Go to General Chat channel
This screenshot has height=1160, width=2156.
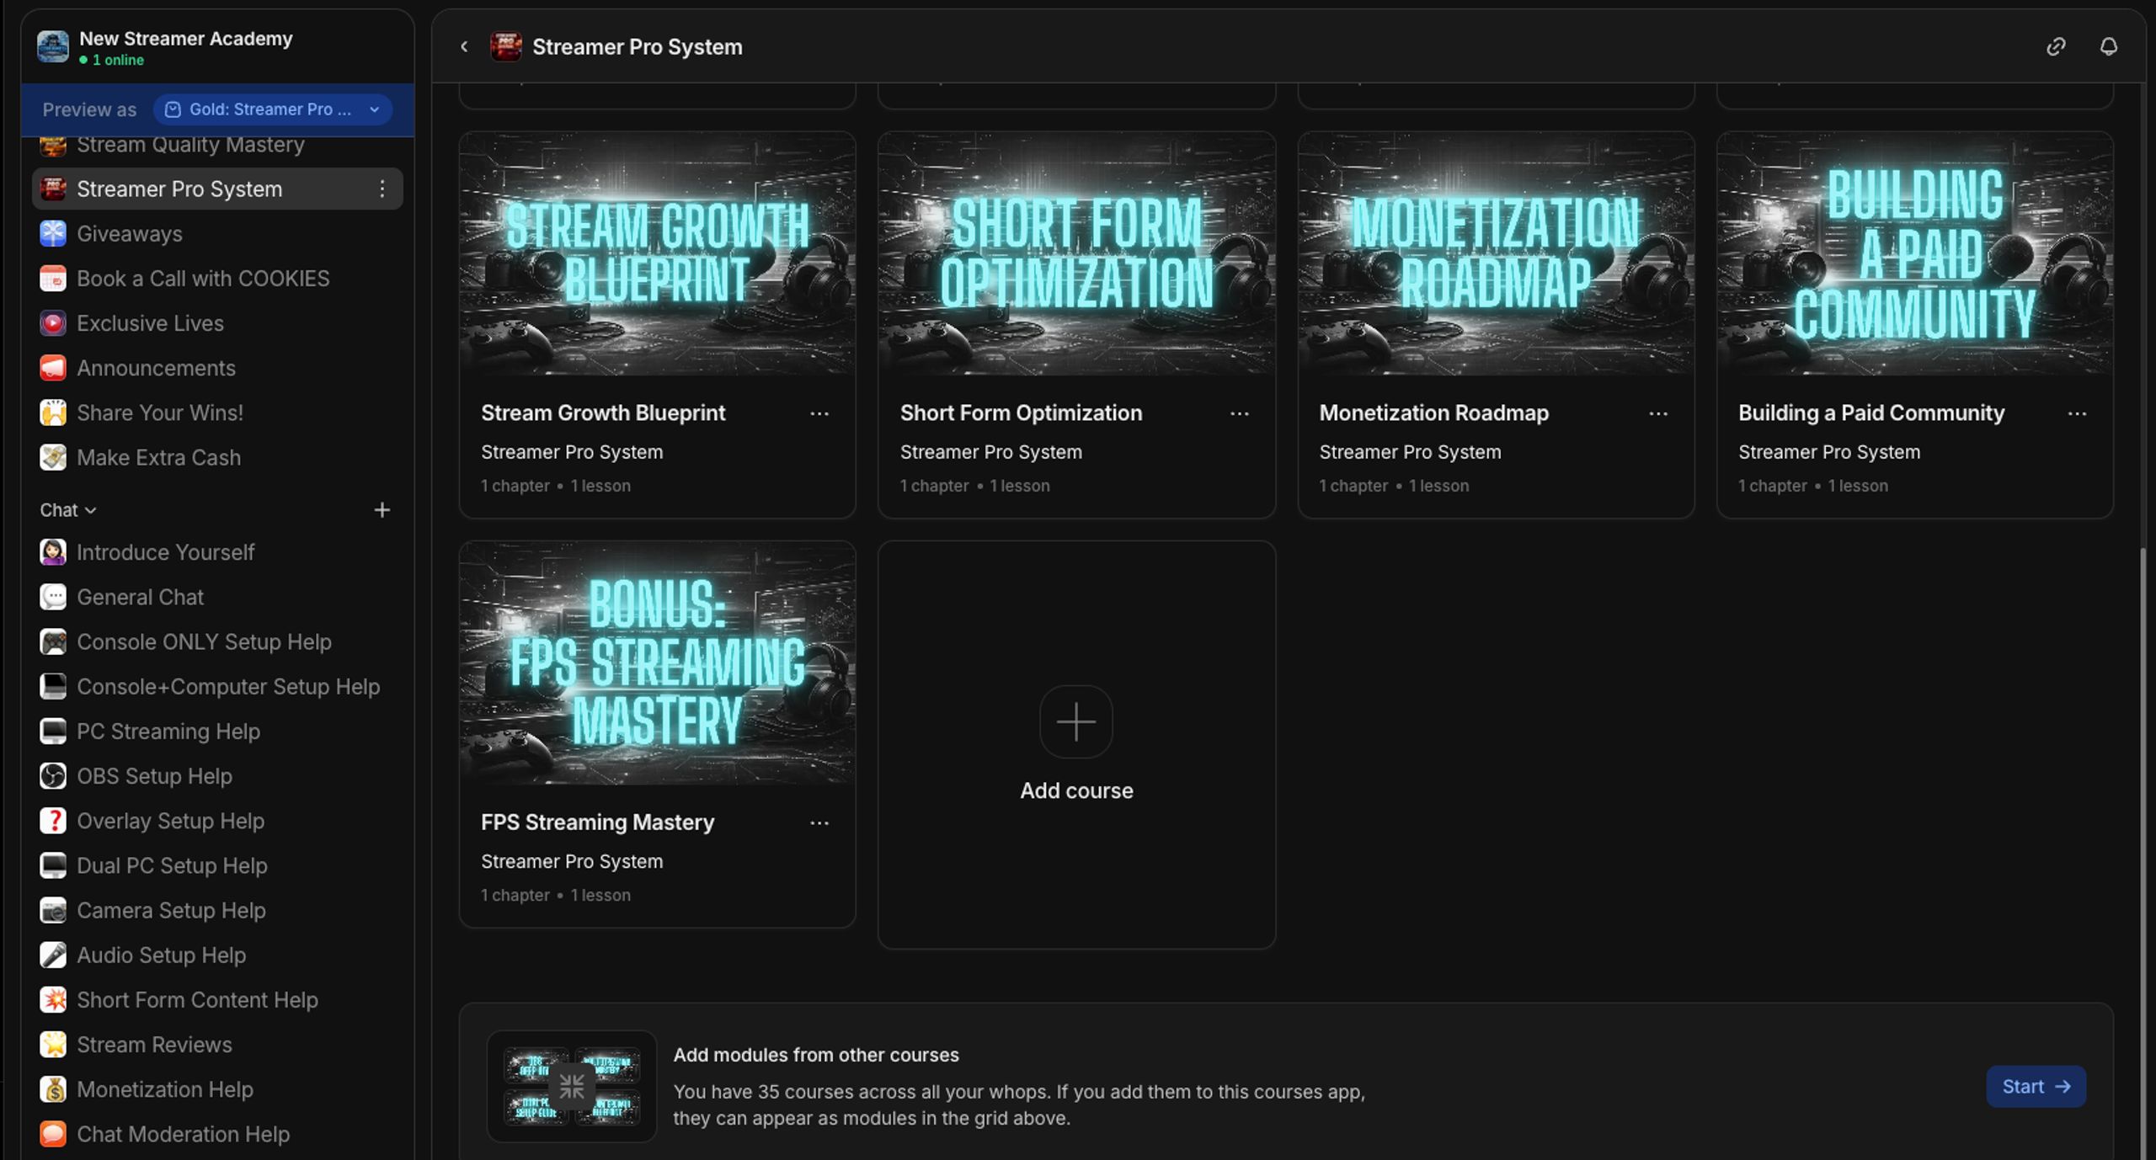point(217,597)
